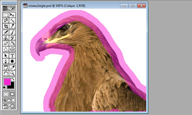The height and width of the screenshot is (115, 192).
Task: Select the Custom Shape tool
Action: (x=12, y=61)
